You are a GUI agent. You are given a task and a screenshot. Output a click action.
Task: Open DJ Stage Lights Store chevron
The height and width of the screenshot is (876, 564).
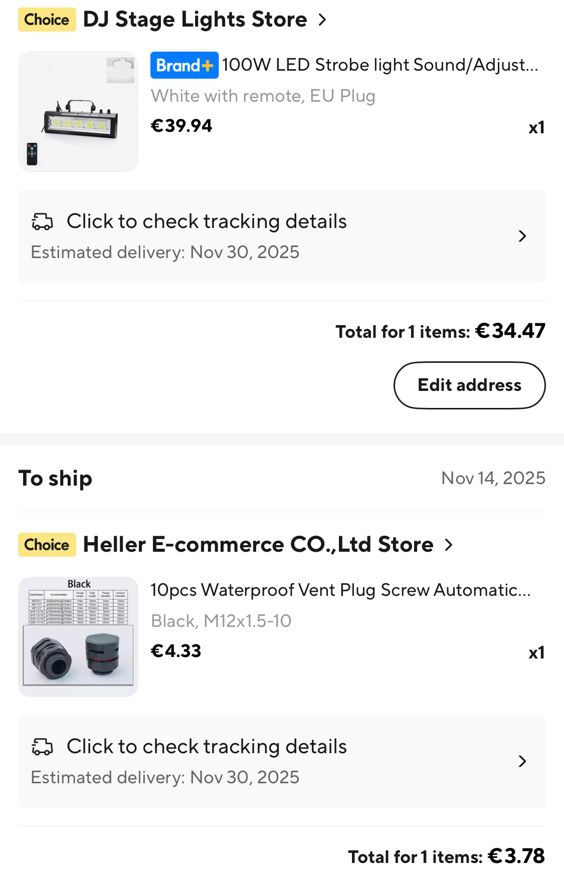tap(322, 20)
